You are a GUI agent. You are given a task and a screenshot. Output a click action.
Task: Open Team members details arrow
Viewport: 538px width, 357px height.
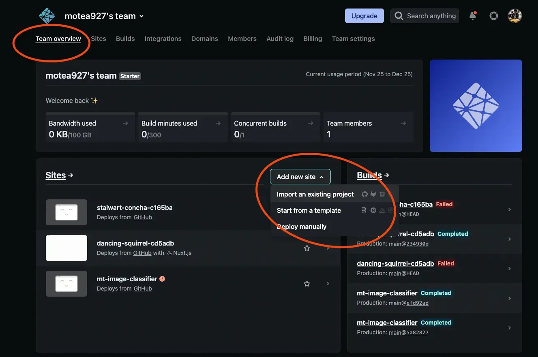[x=403, y=123]
